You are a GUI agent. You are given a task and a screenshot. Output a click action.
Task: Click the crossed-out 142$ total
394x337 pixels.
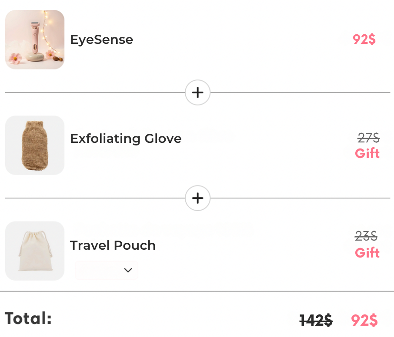(x=316, y=320)
